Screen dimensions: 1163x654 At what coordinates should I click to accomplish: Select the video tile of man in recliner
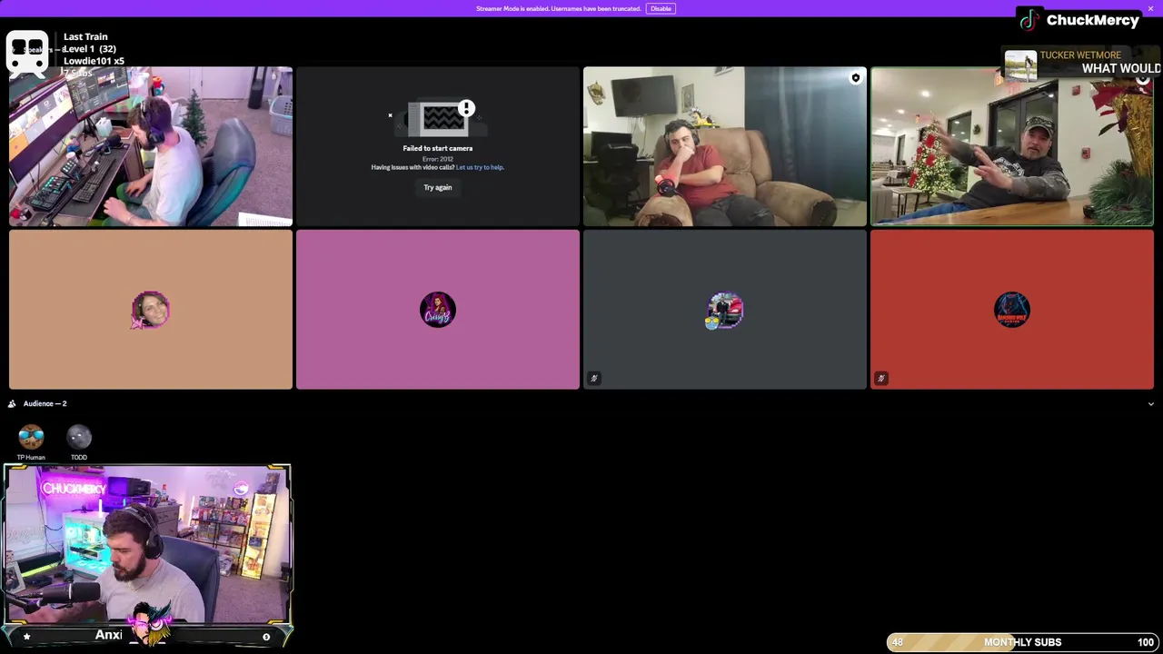(x=725, y=146)
